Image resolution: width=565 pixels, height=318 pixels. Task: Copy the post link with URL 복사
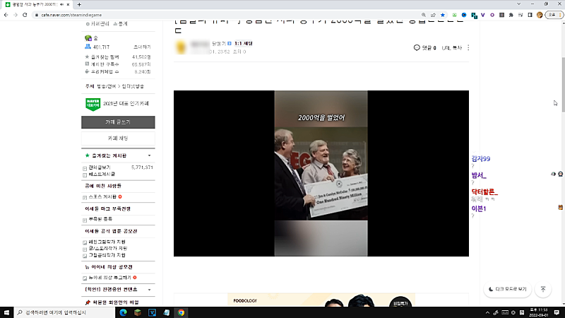click(x=451, y=48)
